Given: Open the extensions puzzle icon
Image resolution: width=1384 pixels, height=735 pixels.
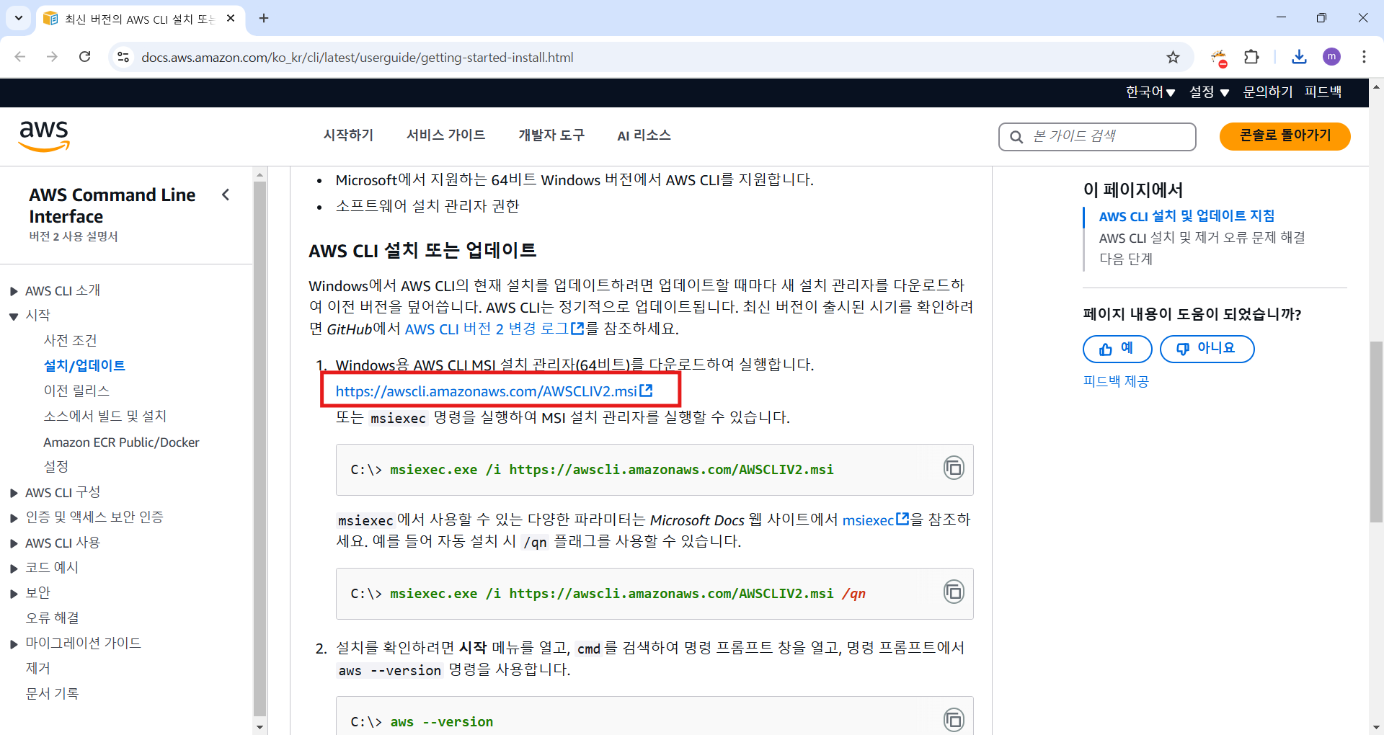Looking at the screenshot, I should (x=1251, y=57).
